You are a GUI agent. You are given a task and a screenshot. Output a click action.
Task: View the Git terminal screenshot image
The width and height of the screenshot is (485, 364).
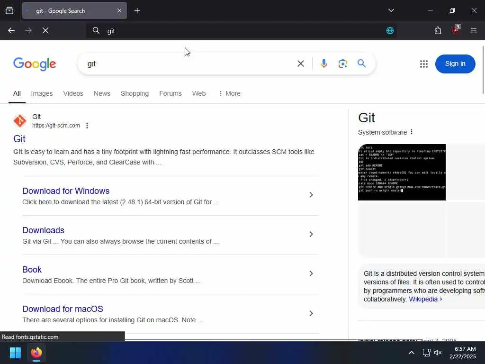pos(402,172)
